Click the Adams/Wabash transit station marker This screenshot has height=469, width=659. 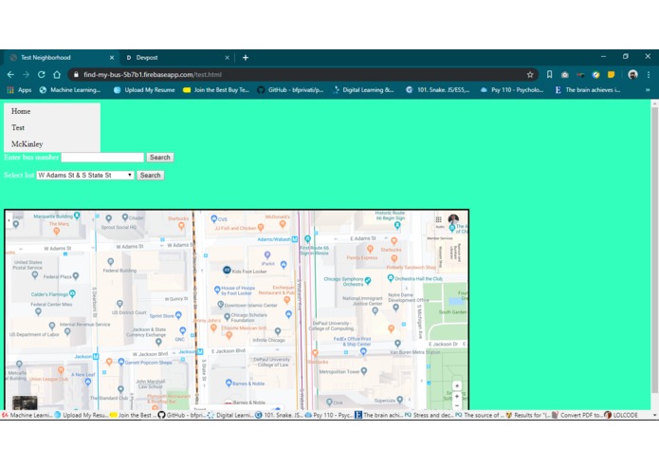295,239
